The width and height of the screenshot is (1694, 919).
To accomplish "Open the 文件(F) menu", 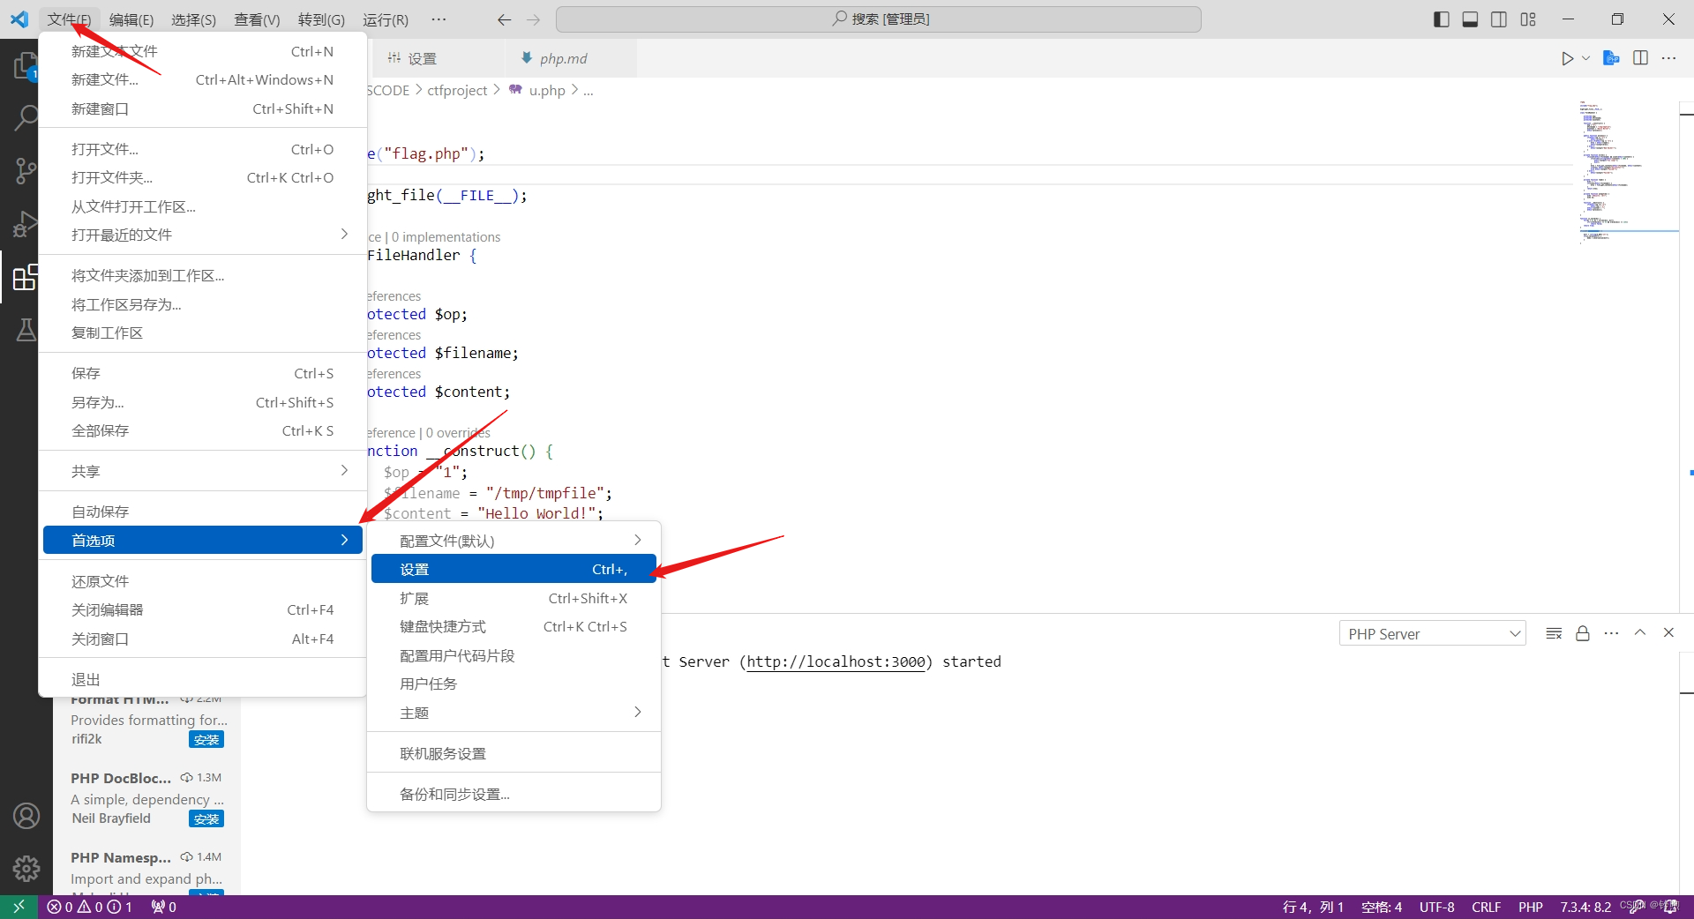I will click(x=69, y=19).
